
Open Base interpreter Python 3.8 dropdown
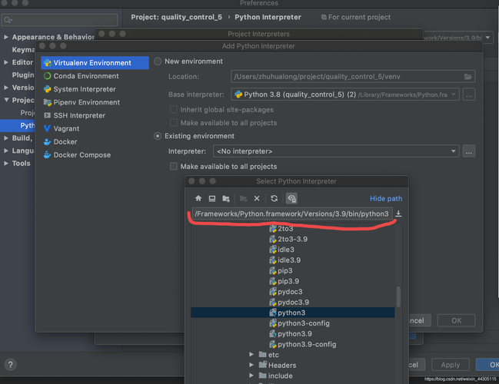pyautogui.click(x=345, y=94)
